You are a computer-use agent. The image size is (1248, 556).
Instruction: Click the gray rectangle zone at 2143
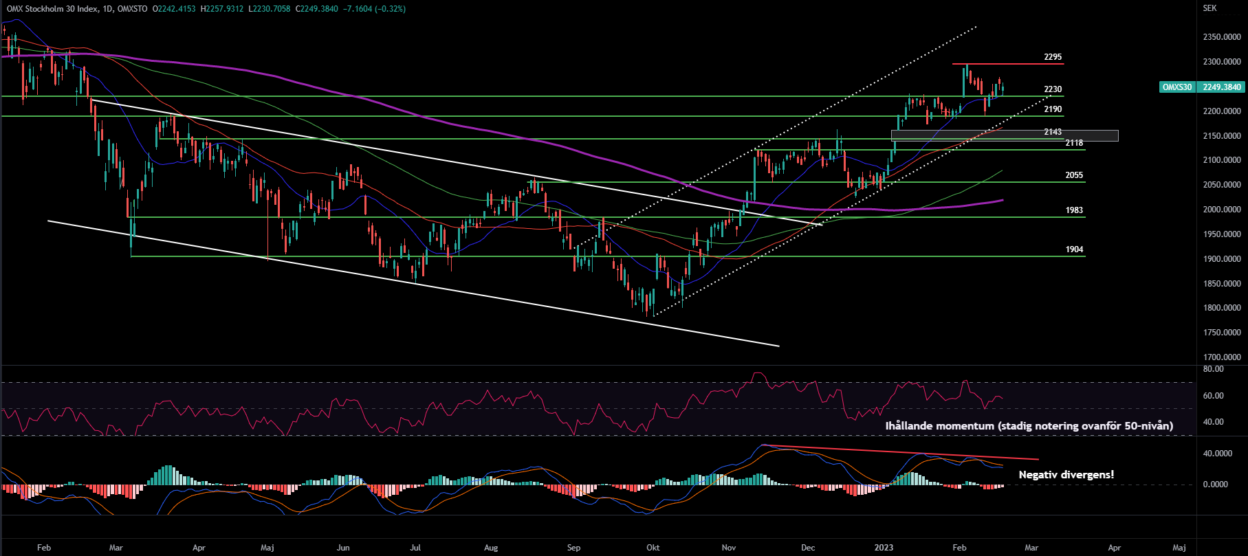1004,135
